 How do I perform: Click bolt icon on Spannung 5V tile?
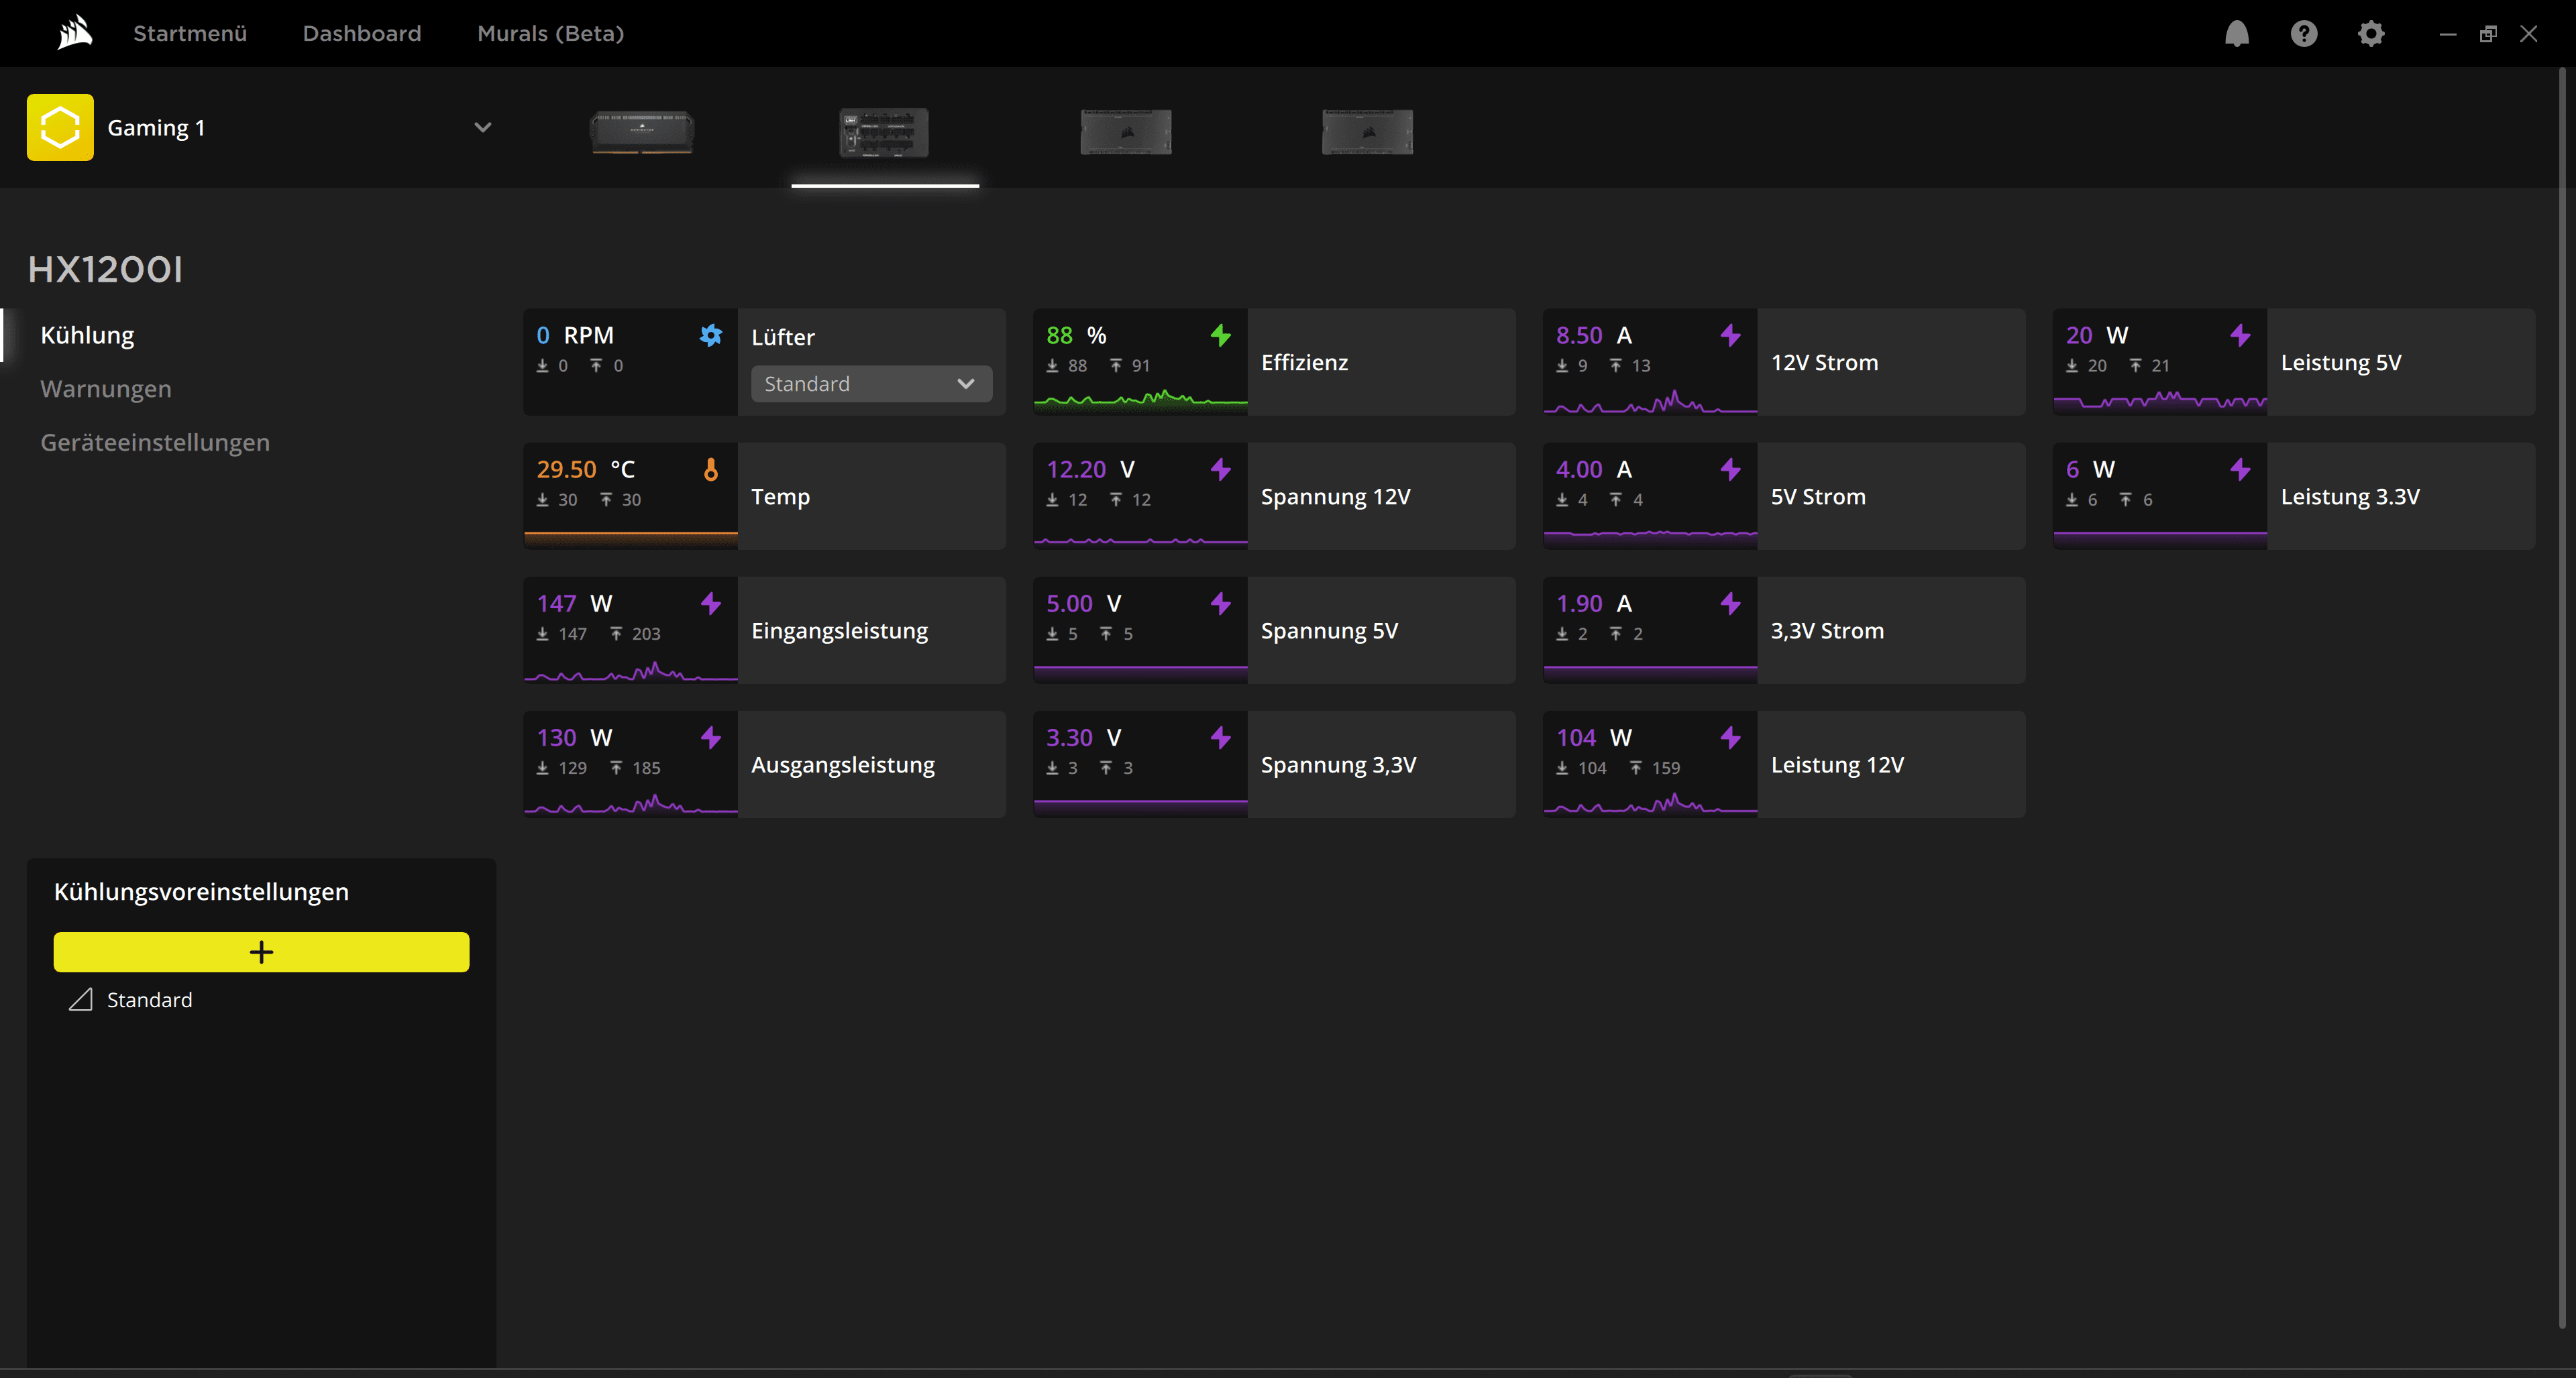(x=1220, y=603)
